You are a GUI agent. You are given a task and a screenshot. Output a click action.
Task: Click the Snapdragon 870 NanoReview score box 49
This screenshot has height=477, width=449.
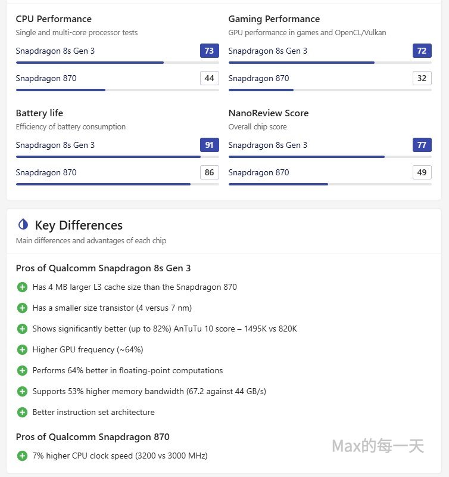[x=422, y=172]
